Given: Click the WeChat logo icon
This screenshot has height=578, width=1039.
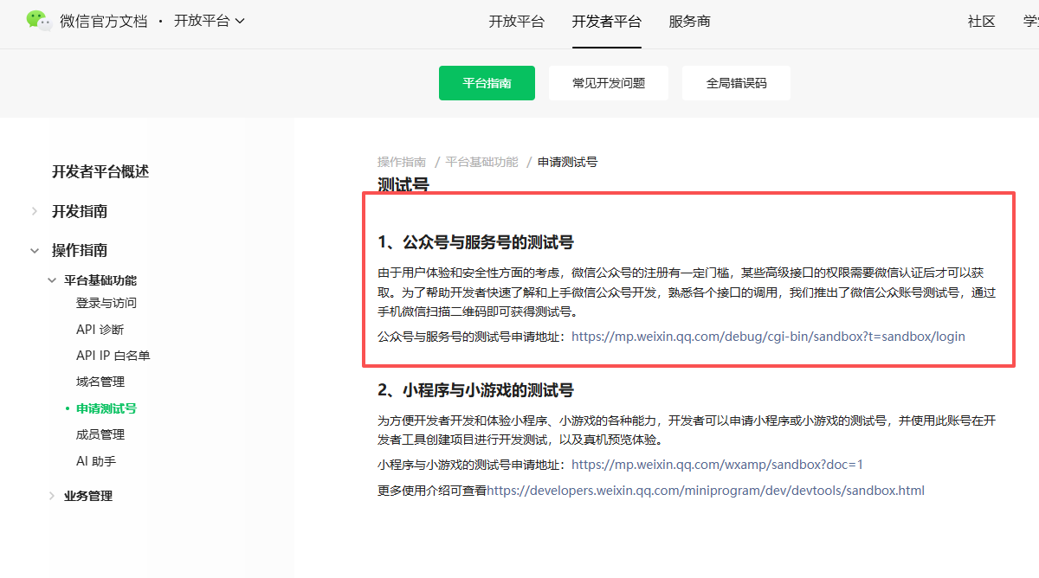Looking at the screenshot, I should (38, 21).
